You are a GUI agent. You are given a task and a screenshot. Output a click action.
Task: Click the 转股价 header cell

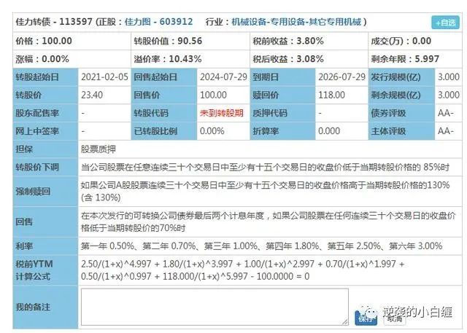coord(45,95)
